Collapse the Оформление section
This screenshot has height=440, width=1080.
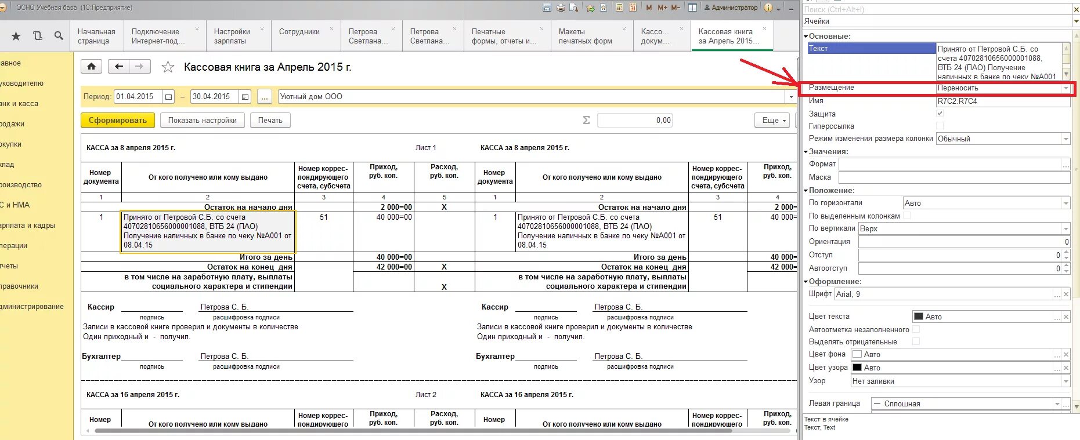point(806,282)
